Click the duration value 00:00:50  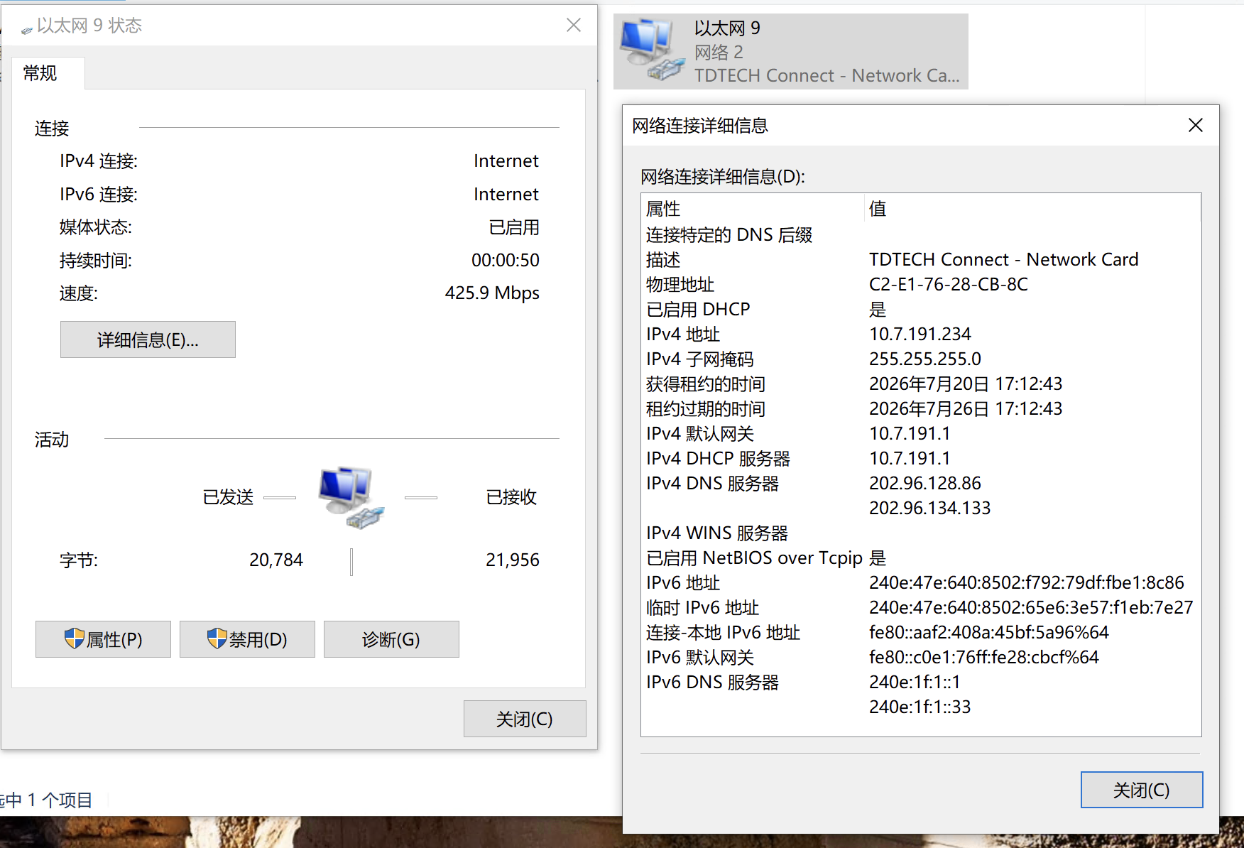[506, 260]
